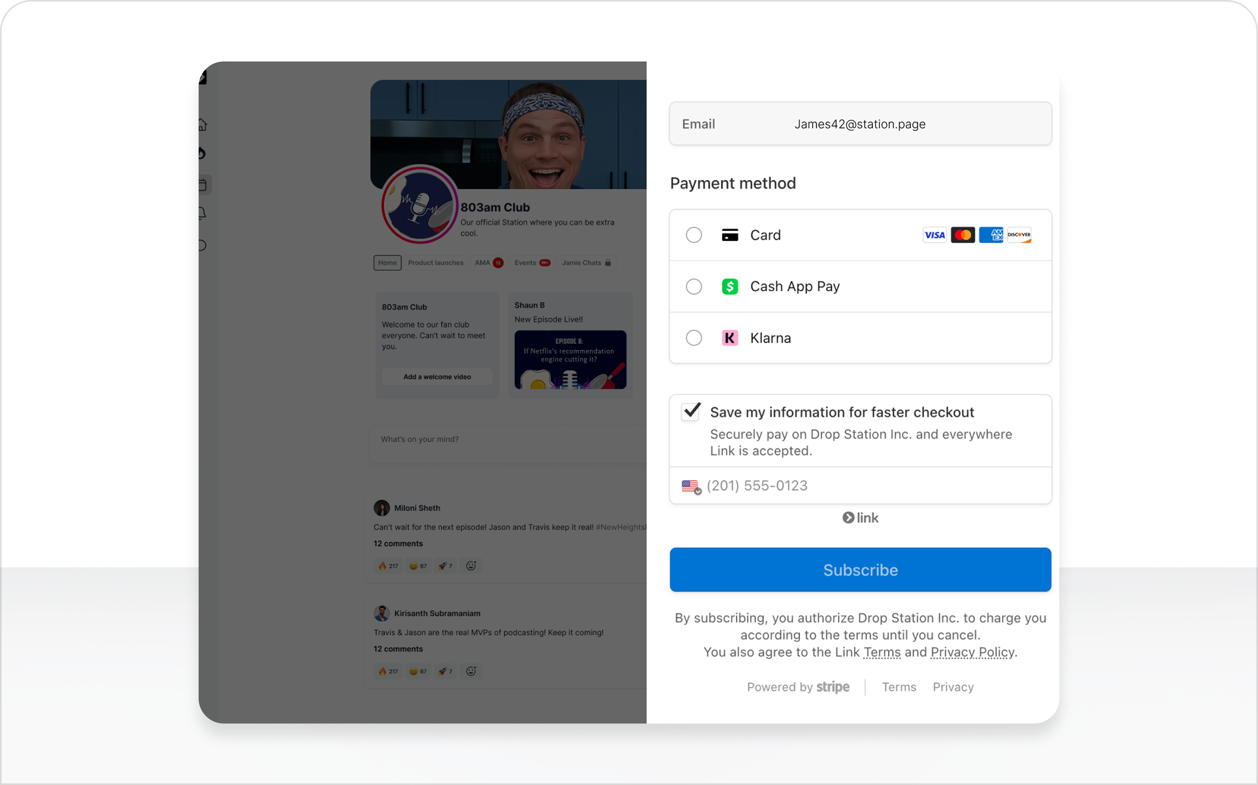1258x785 pixels.
Task: Click smiley reaction 67 on Kirisanth's post
Action: point(418,671)
